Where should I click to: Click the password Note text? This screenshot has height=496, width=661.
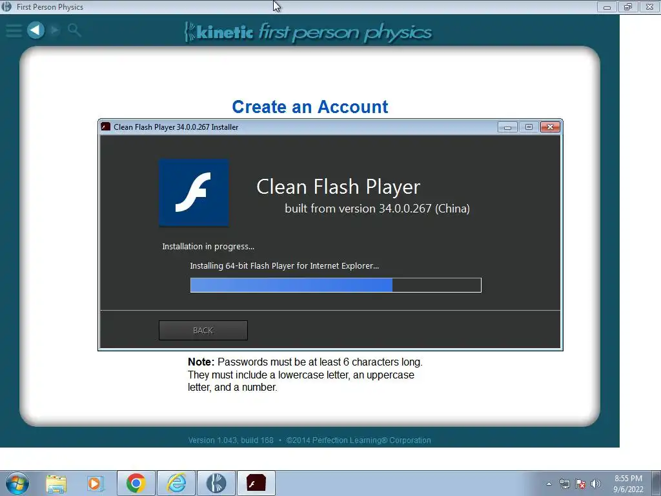(x=305, y=375)
